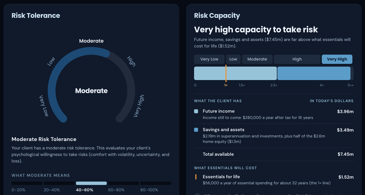
Task: Click the 0–20% tolerance bar segment
Action: click(27, 183)
